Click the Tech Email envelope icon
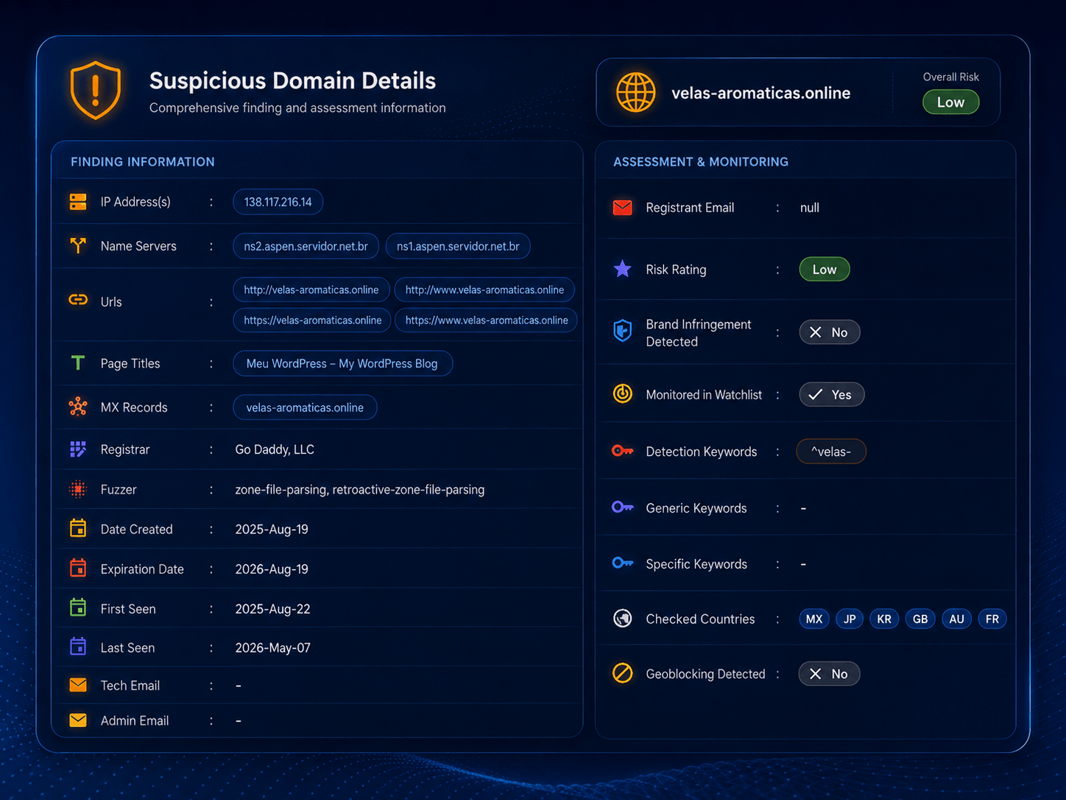1066x800 pixels. click(x=78, y=685)
